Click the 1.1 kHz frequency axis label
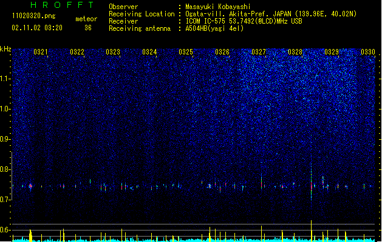Image resolution: width=382 pixels, height=242 pixels. pos(5,79)
